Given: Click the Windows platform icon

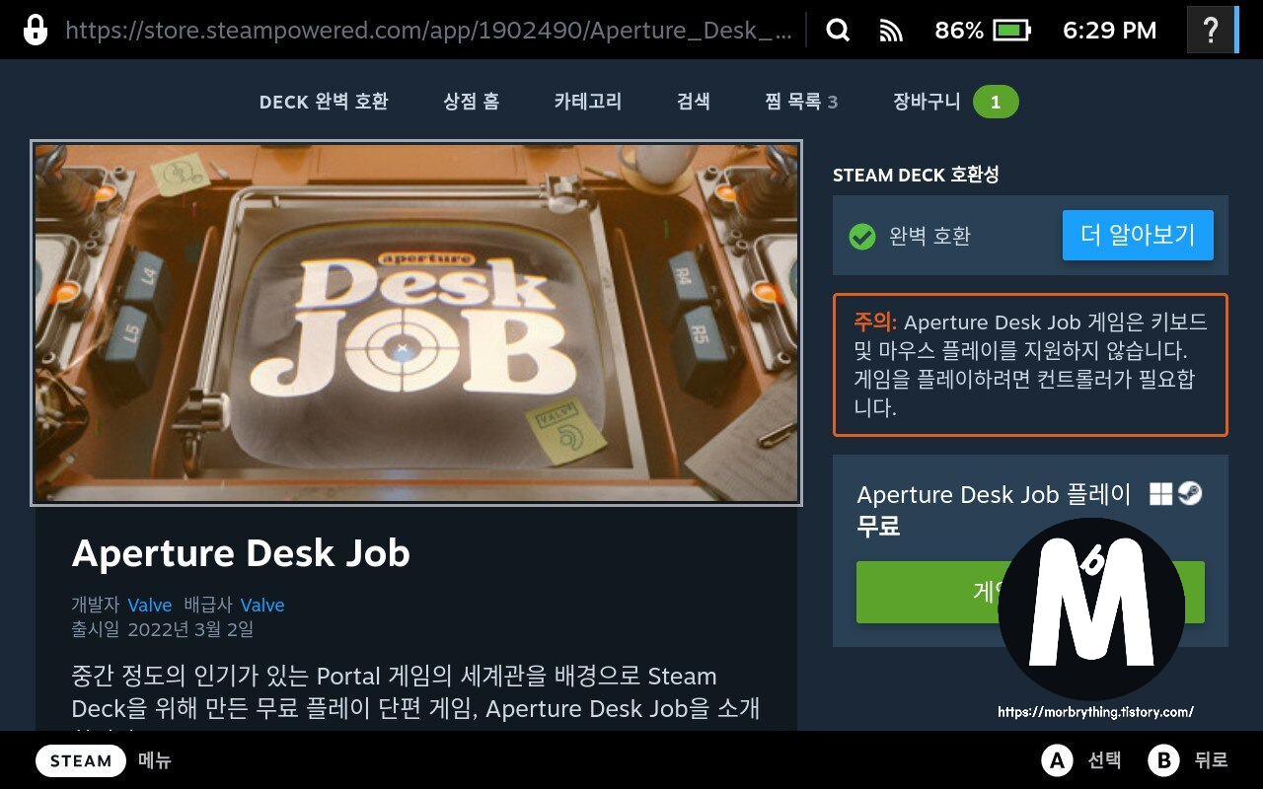Looking at the screenshot, I should pyautogui.click(x=1161, y=494).
